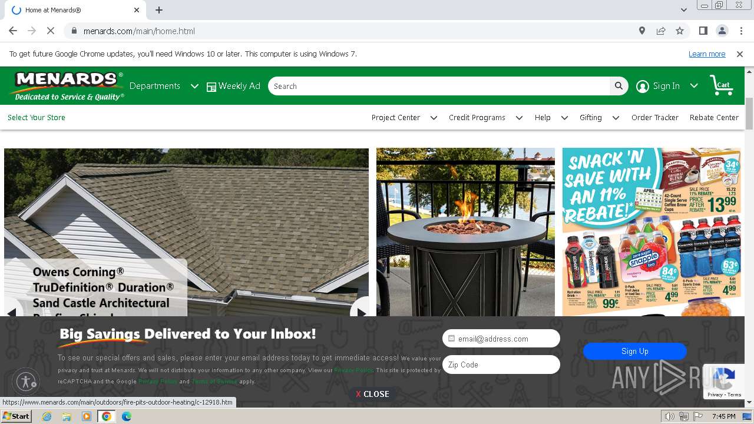Close the email signup banner
Image resolution: width=754 pixels, height=424 pixels.
point(372,394)
